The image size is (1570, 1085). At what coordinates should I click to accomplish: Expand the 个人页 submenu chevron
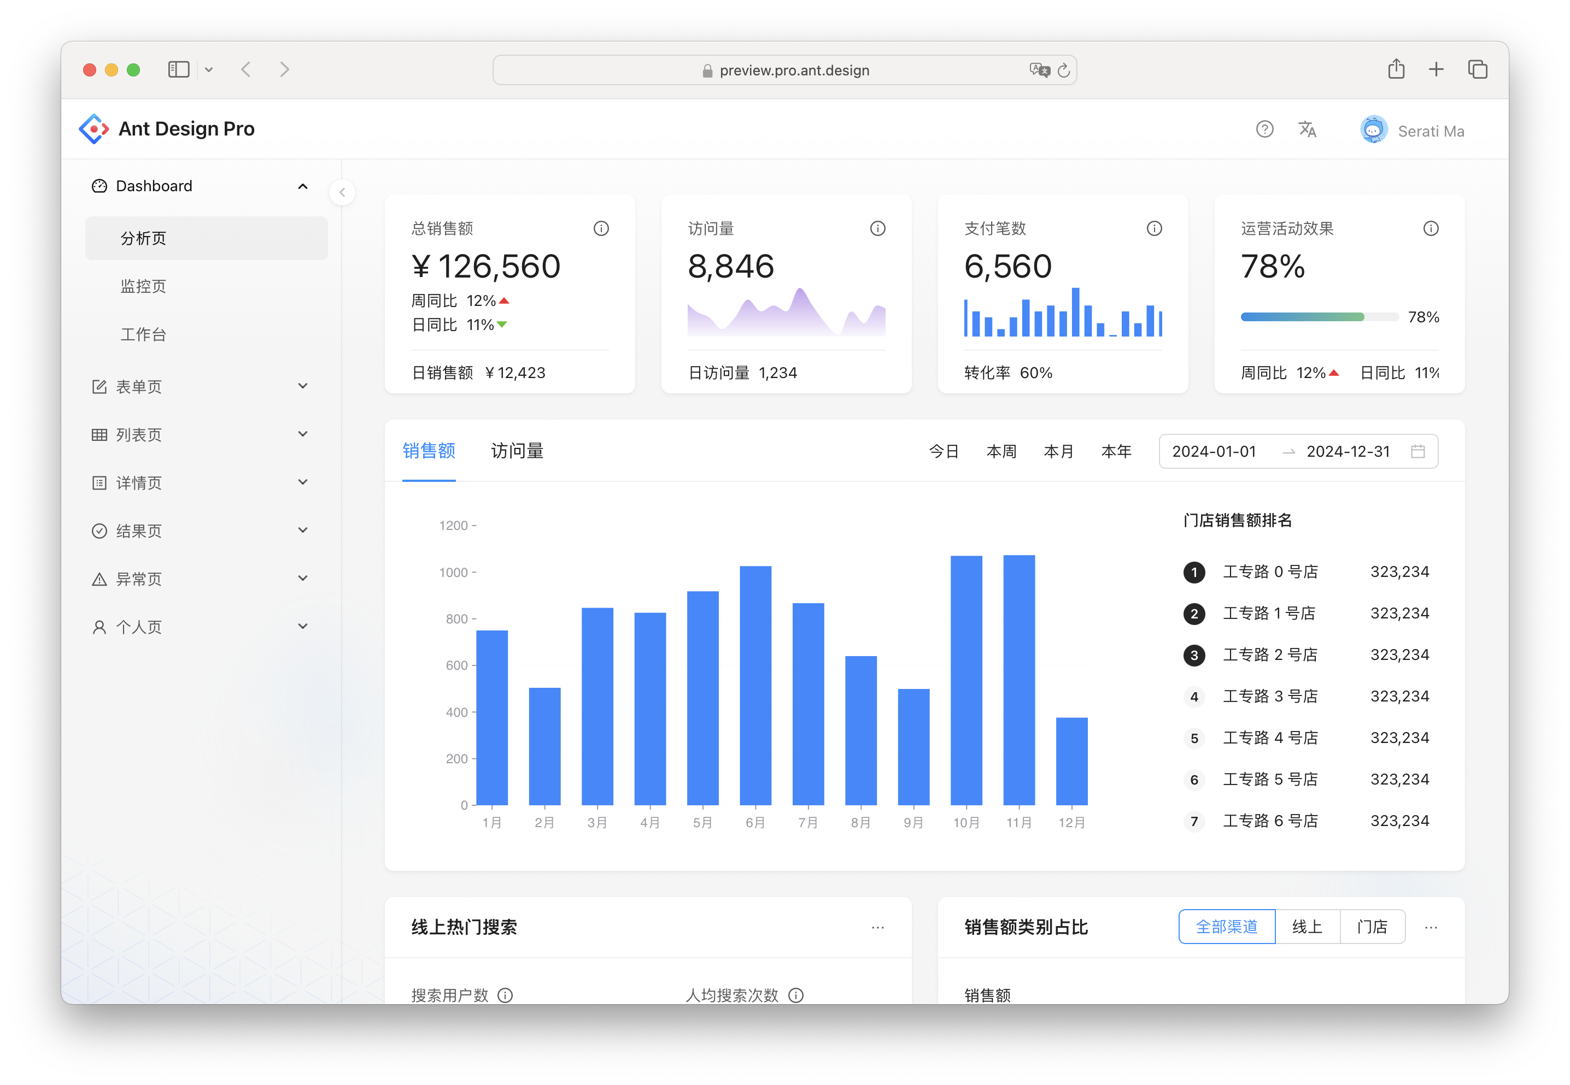coord(303,627)
